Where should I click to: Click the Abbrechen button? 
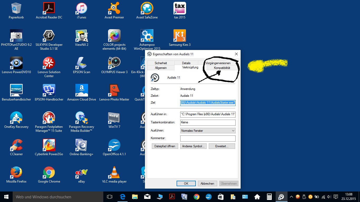click(207, 184)
